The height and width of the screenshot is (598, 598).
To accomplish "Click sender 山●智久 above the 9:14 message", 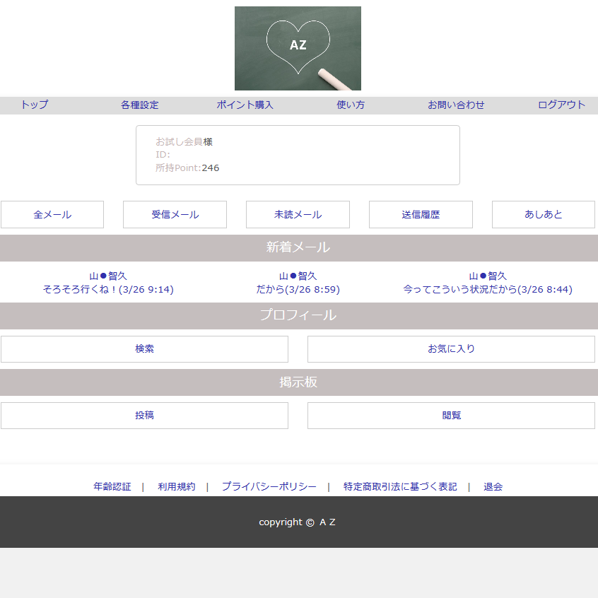I will click(108, 276).
